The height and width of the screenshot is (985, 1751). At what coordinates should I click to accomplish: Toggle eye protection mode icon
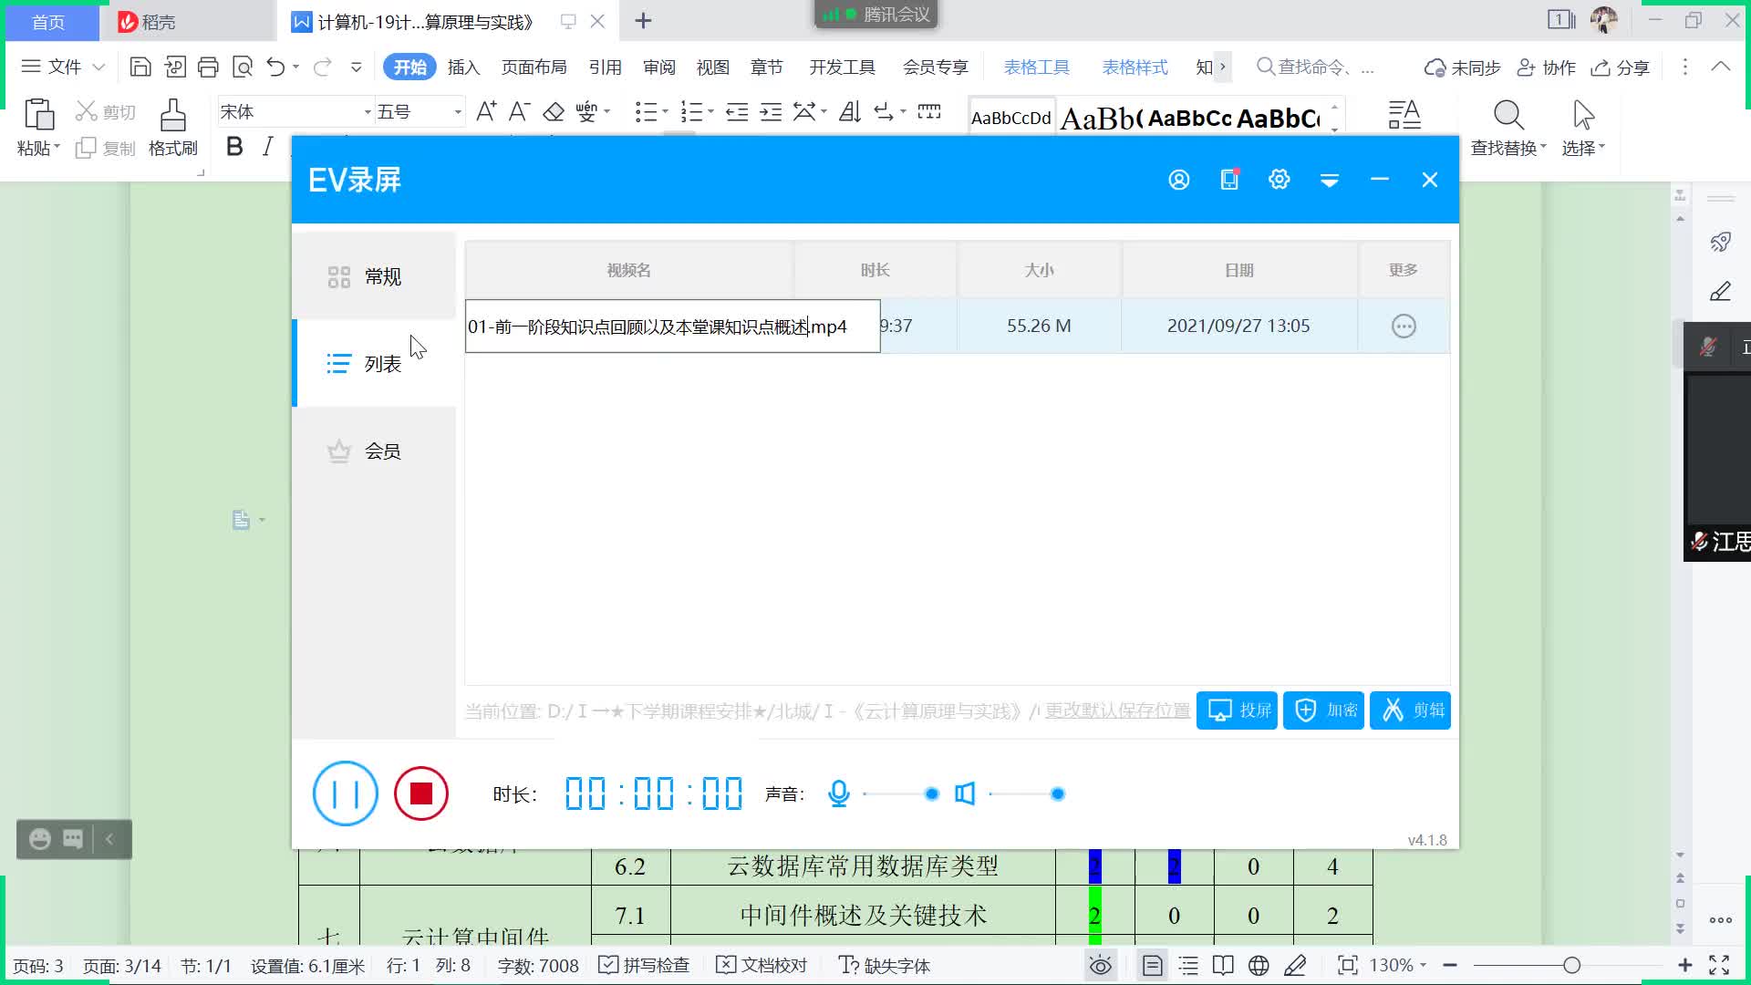click(x=1101, y=965)
